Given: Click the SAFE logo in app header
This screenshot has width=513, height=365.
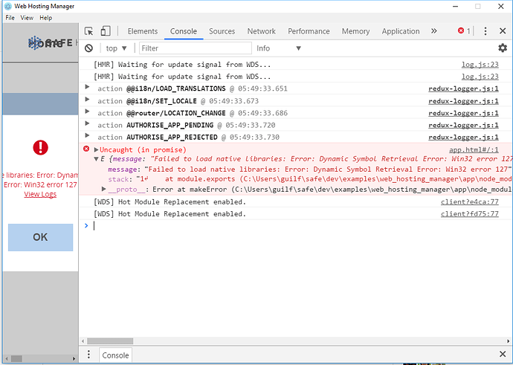Looking at the screenshot, I should click(50, 43).
